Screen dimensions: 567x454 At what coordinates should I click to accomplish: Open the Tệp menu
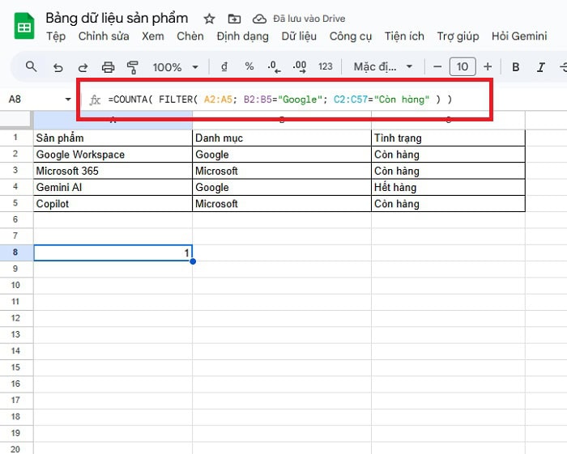[x=56, y=36]
